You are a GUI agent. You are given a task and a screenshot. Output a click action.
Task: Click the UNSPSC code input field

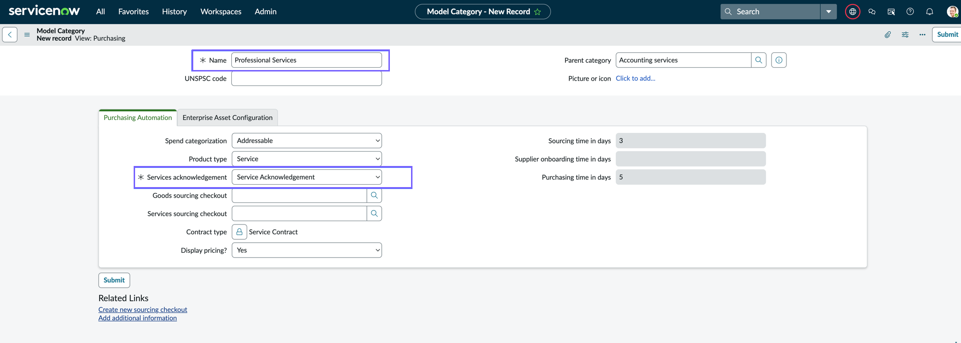pyautogui.click(x=306, y=78)
